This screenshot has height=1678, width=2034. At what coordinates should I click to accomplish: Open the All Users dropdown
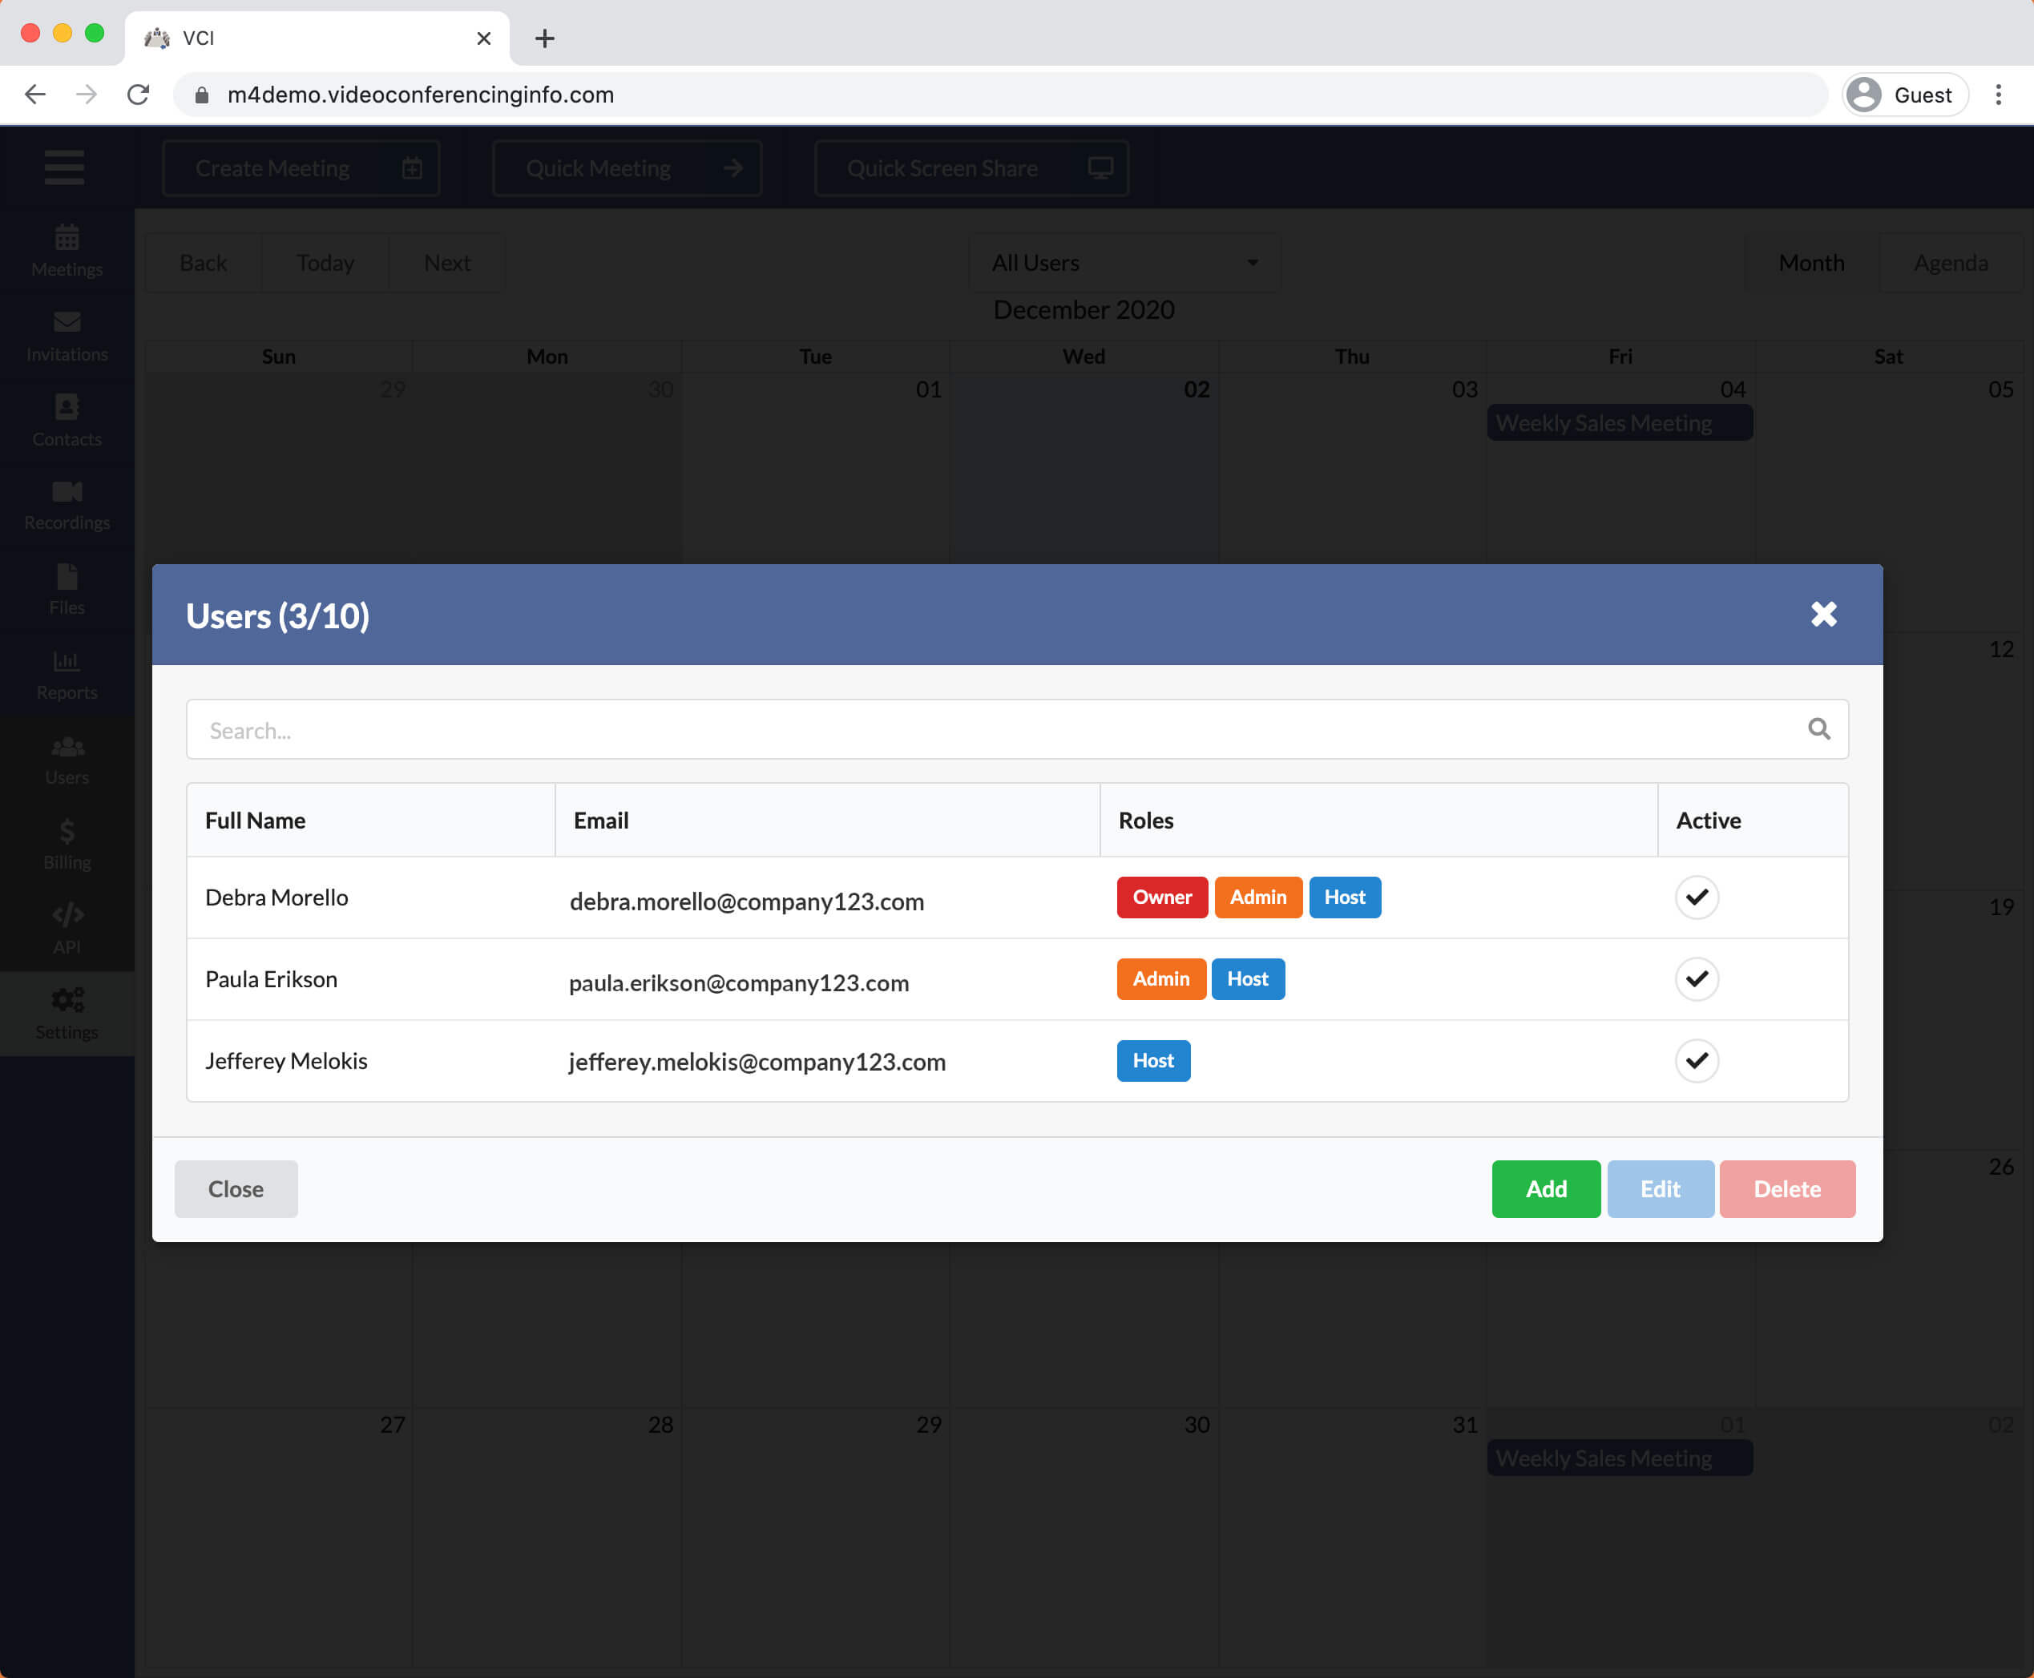coord(1124,263)
